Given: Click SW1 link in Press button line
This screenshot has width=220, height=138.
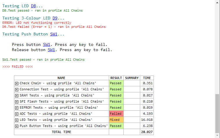Looking at the screenshot, I should 46,45.
